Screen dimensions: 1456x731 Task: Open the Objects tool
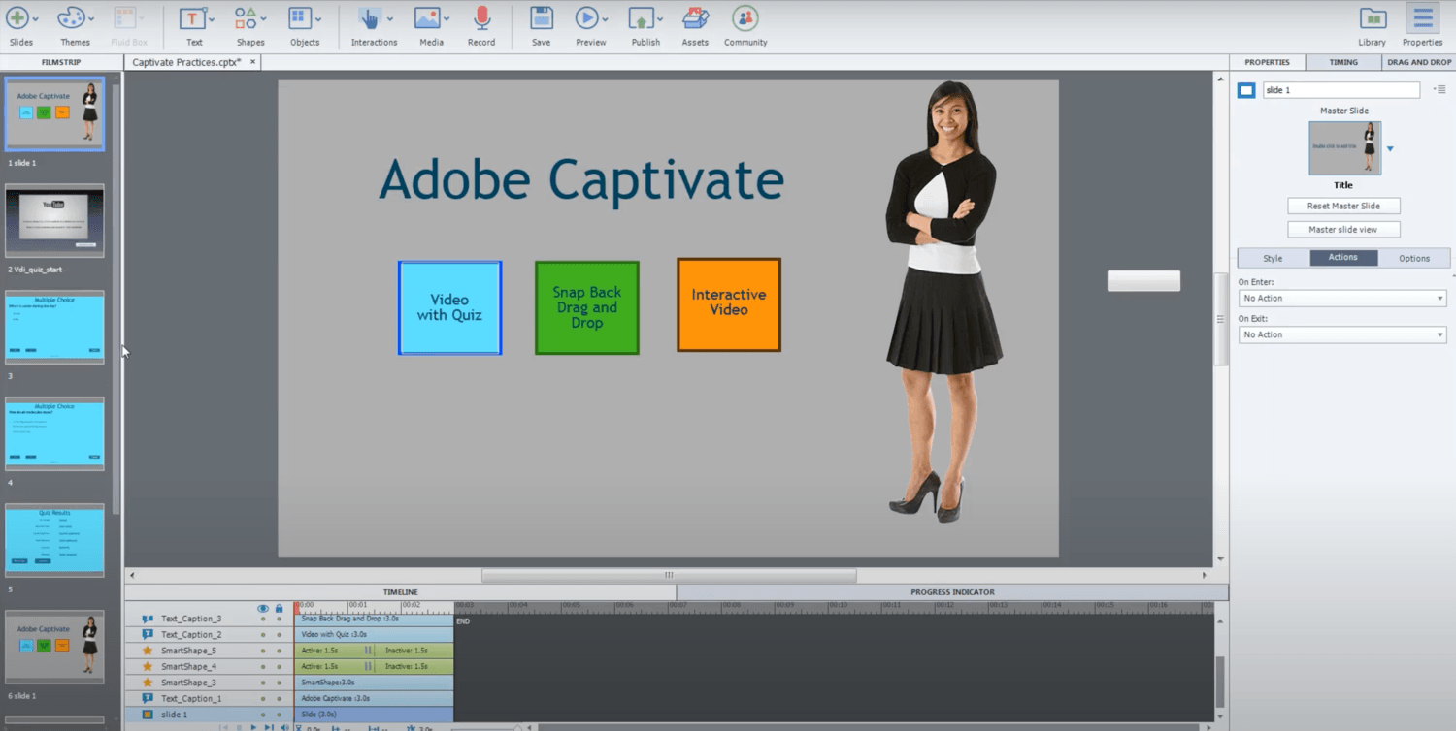click(x=300, y=17)
